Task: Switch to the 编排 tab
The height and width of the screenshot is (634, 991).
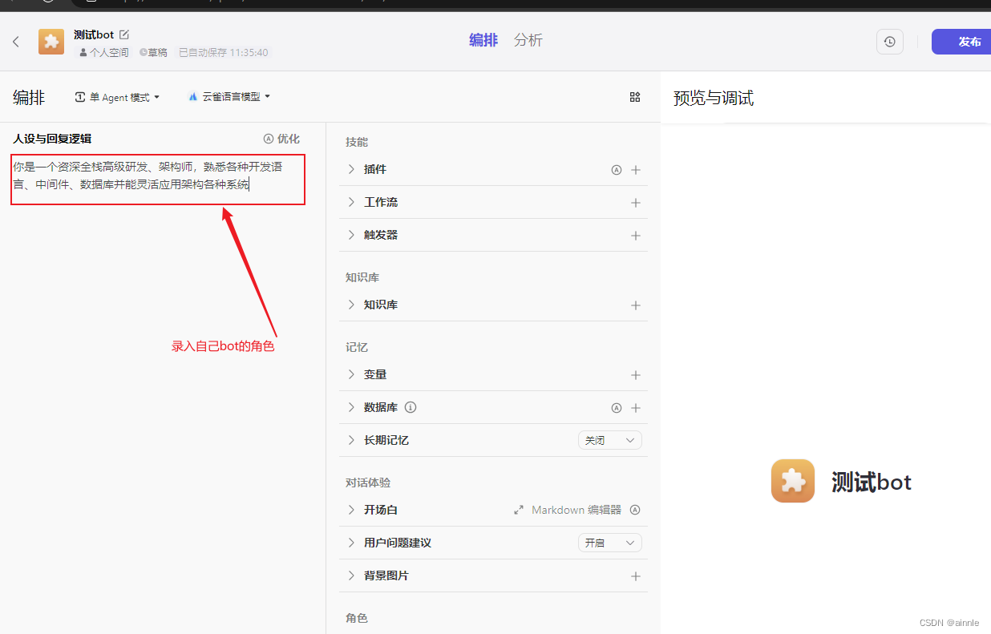Action: coord(483,40)
